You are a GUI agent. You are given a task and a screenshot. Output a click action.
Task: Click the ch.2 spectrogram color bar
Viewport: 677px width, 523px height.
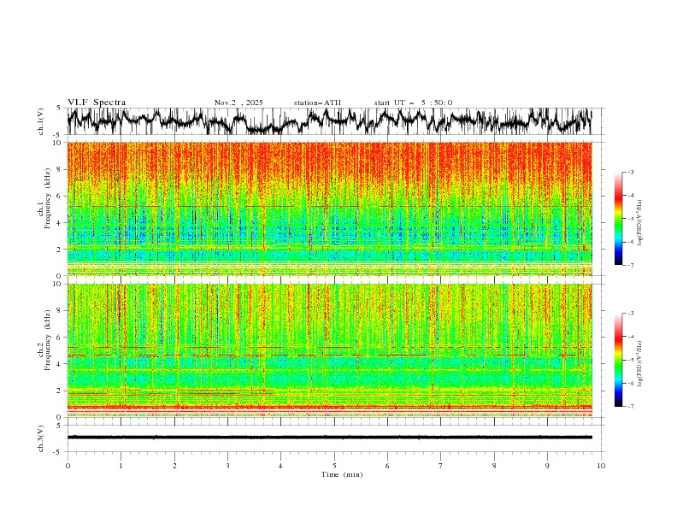click(x=618, y=360)
